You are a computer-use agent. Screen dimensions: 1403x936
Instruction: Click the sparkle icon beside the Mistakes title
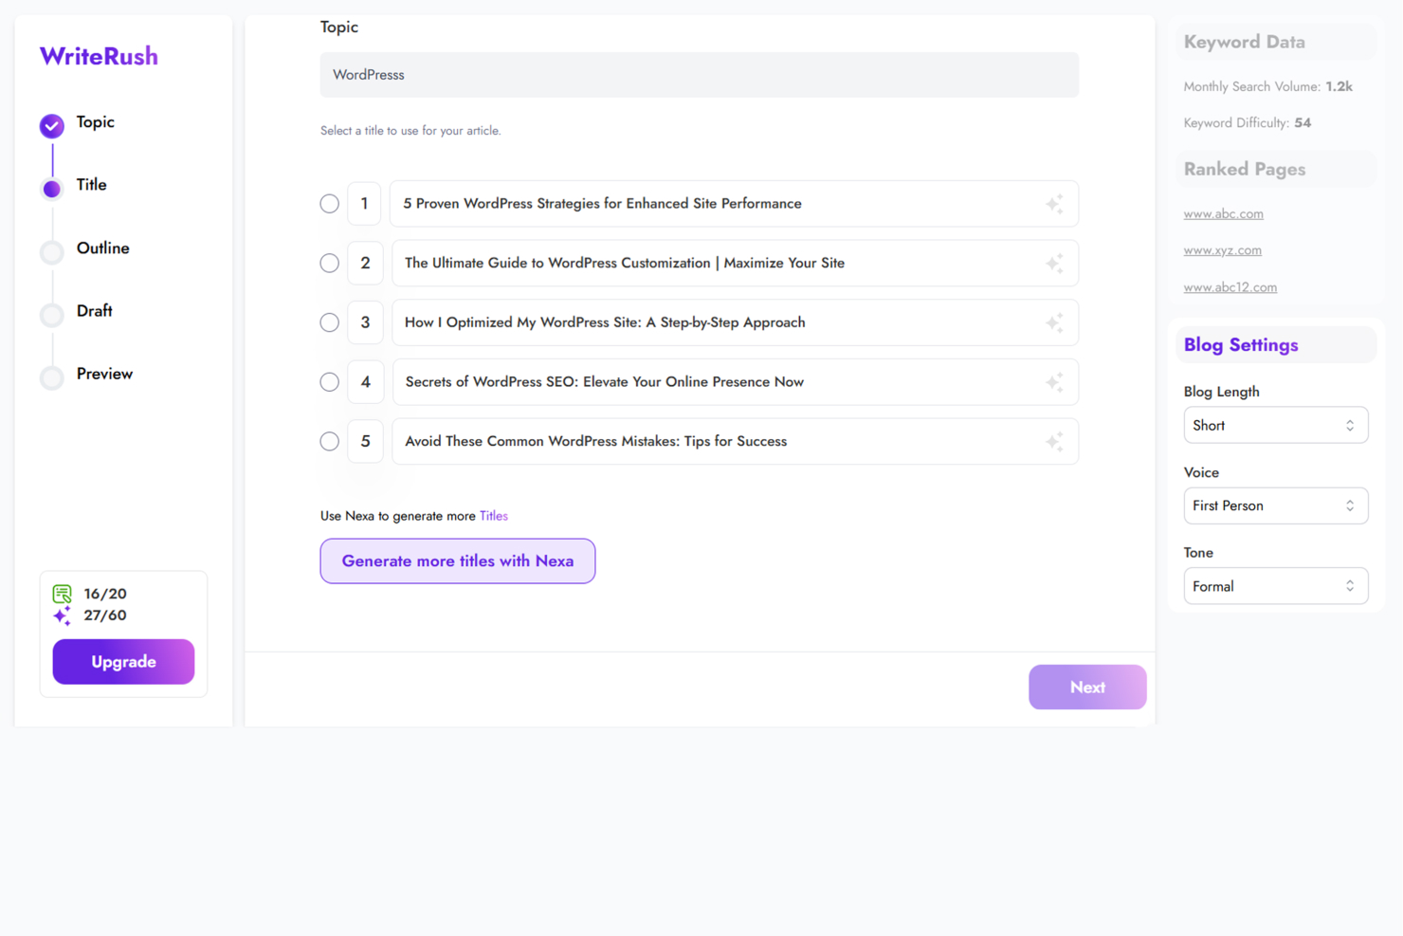click(1054, 441)
